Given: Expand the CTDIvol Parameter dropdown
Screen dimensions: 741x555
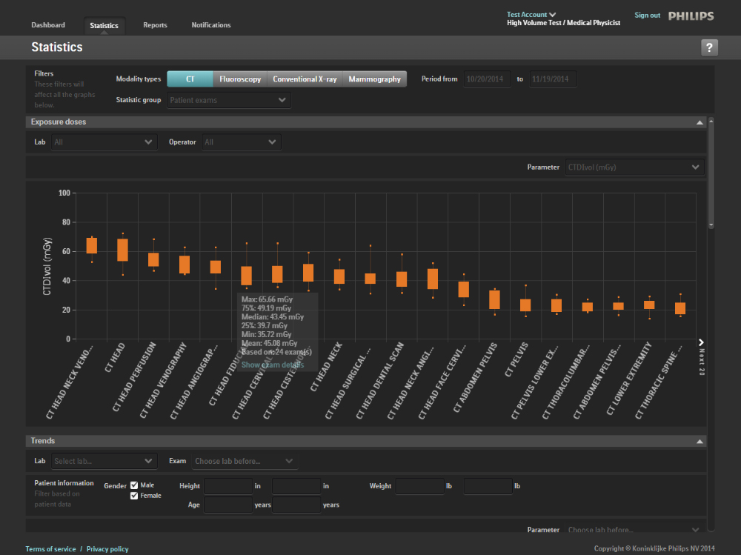Looking at the screenshot, I should (x=634, y=167).
